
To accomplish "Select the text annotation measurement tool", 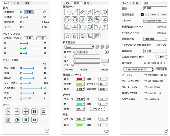I will point(105,27).
